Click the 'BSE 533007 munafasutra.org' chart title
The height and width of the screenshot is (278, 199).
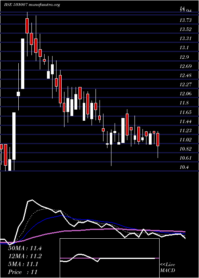click(32, 5)
